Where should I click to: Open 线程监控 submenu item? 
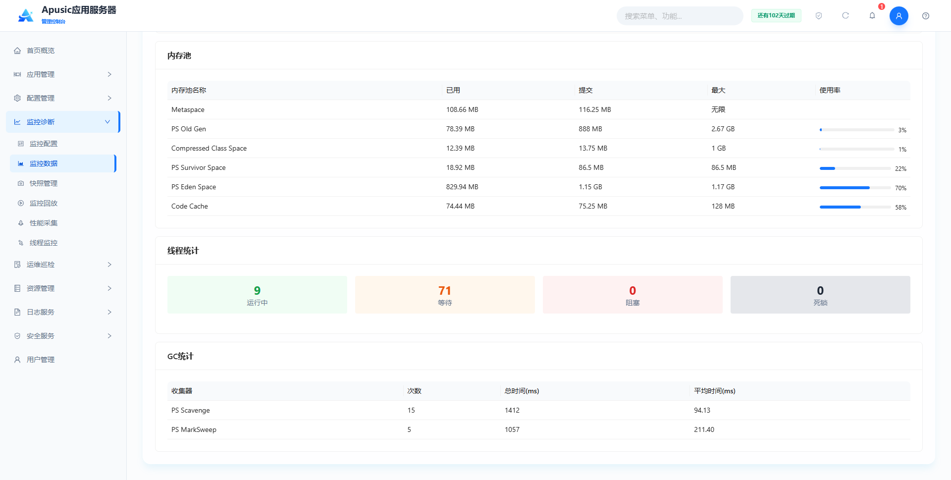tap(63, 243)
